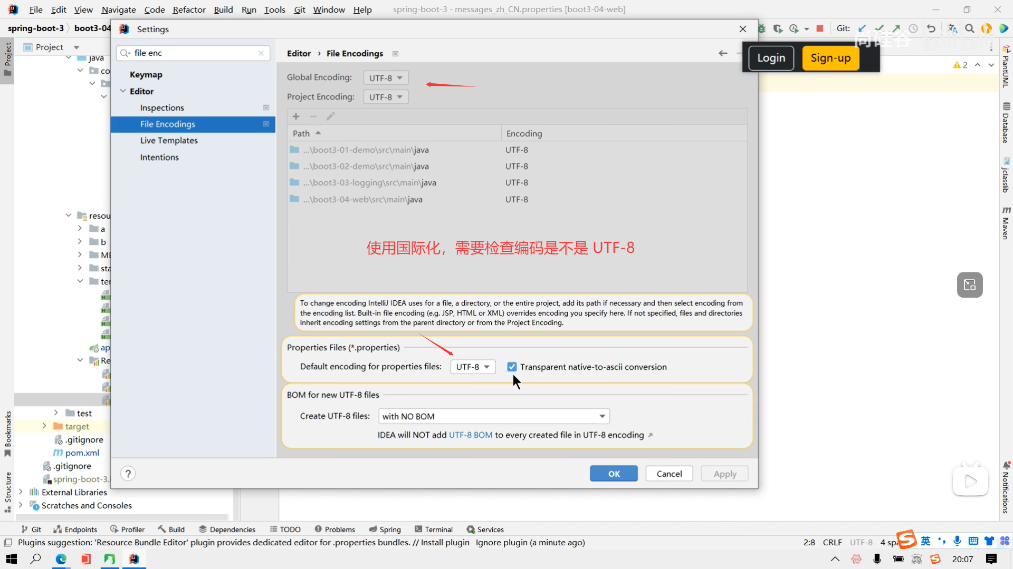Click the red stop run icon
This screenshot has height=569, width=1013.
820,28
